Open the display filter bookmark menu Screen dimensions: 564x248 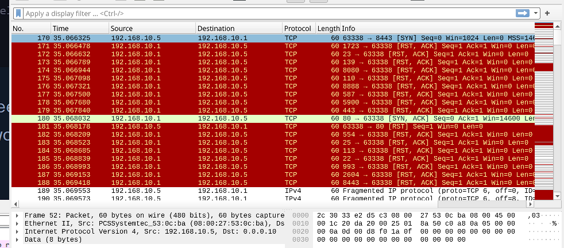pyautogui.click(x=19, y=14)
